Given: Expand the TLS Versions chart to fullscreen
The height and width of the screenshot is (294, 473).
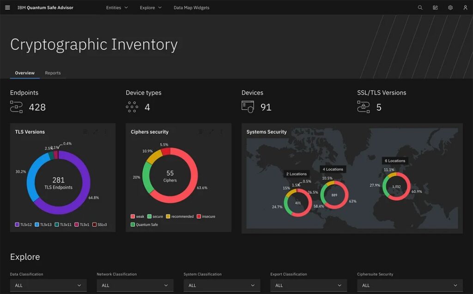Looking at the screenshot, I should [96, 132].
